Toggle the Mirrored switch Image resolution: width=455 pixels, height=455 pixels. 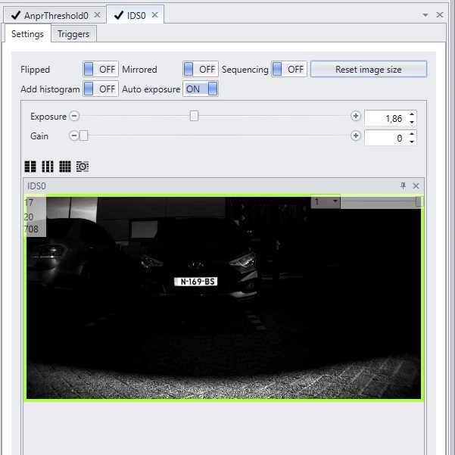point(200,69)
